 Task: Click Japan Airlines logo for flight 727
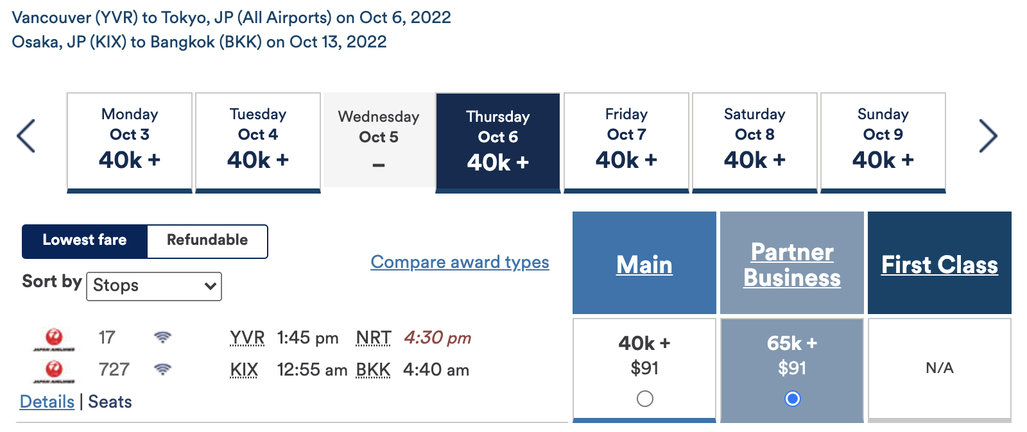pyautogui.click(x=55, y=370)
